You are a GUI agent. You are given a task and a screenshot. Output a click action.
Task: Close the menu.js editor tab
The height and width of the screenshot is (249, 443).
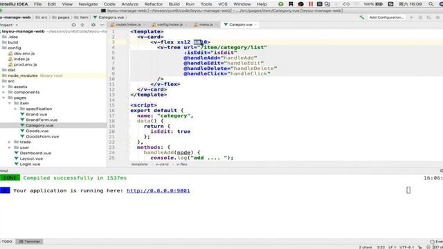(216, 25)
